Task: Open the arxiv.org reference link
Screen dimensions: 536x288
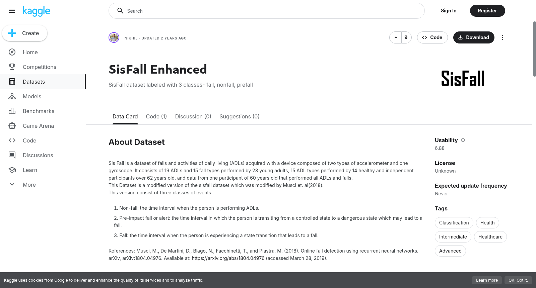Action: [x=228, y=258]
